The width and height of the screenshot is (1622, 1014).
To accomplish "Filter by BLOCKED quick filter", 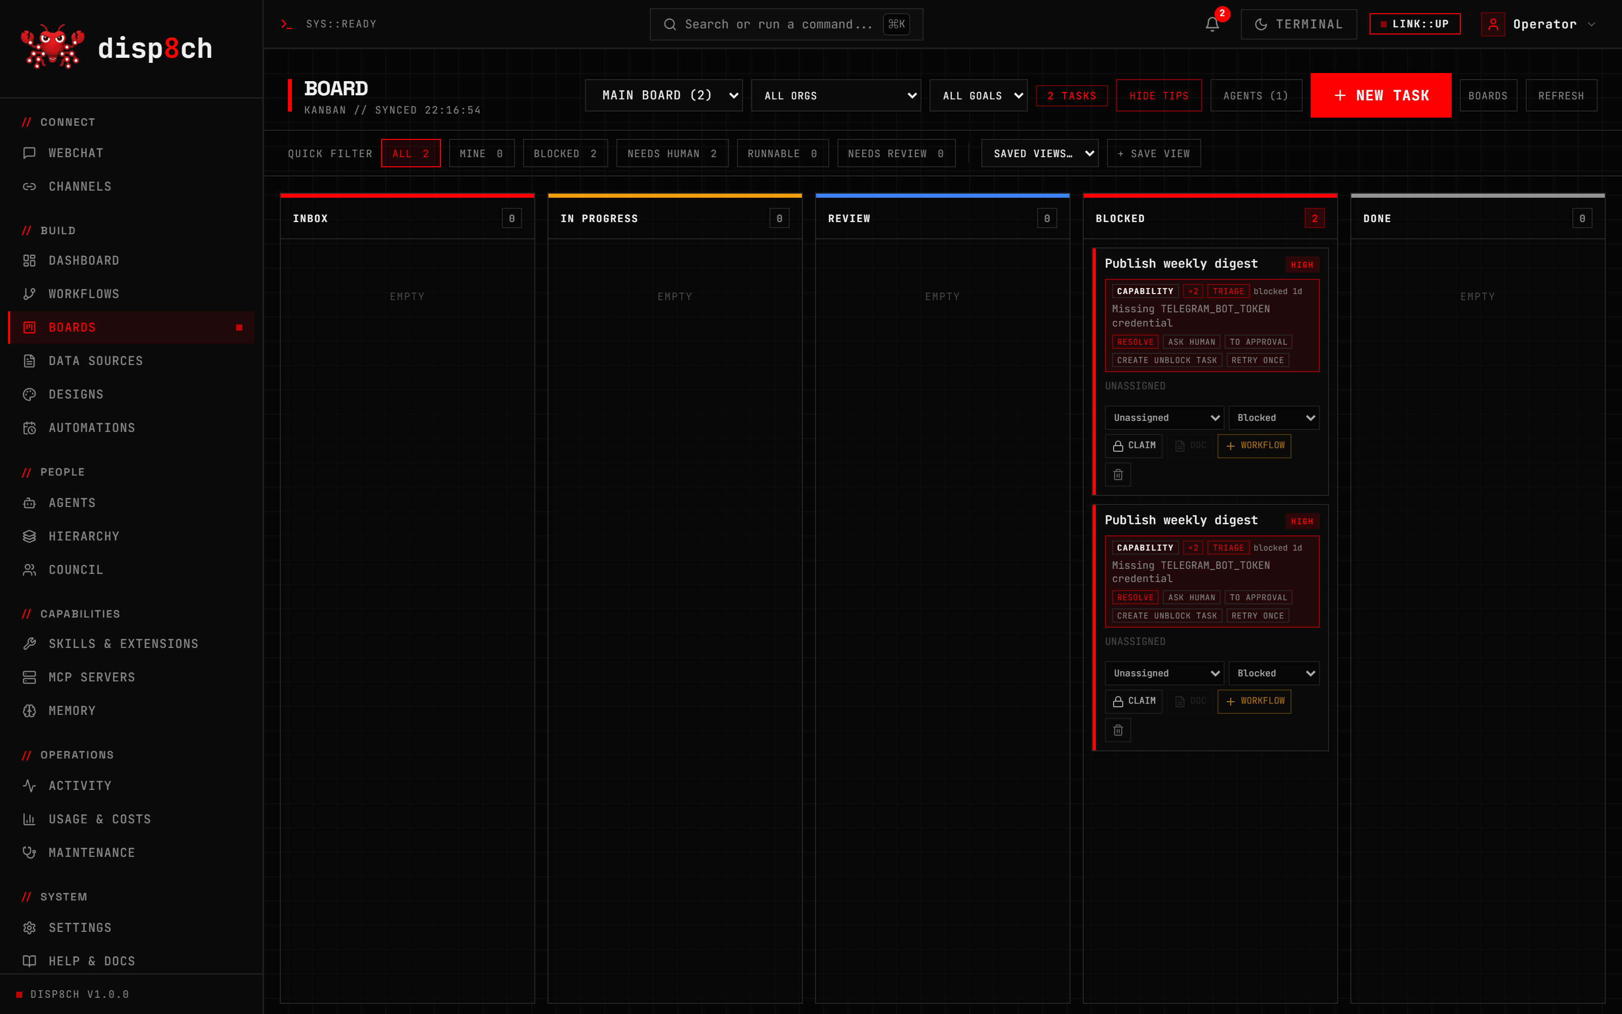I will point(565,154).
